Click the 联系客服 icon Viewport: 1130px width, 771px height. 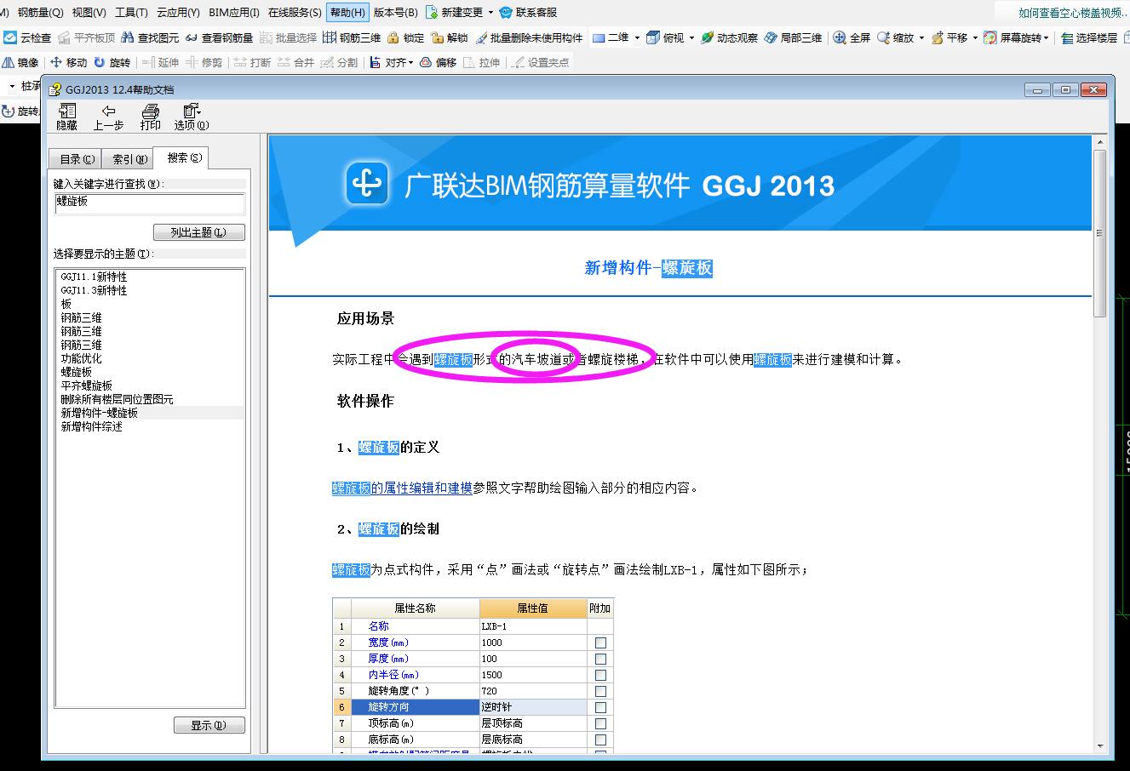click(507, 12)
